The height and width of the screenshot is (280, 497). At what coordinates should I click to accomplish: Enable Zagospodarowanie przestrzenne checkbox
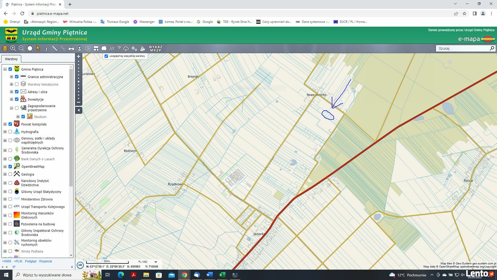click(17, 108)
